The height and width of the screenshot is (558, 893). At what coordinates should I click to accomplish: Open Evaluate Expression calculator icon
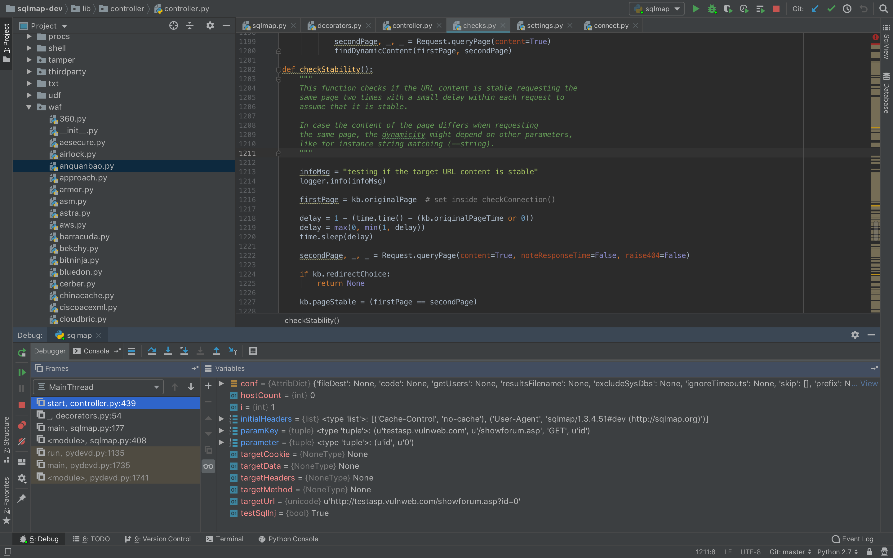click(x=253, y=351)
